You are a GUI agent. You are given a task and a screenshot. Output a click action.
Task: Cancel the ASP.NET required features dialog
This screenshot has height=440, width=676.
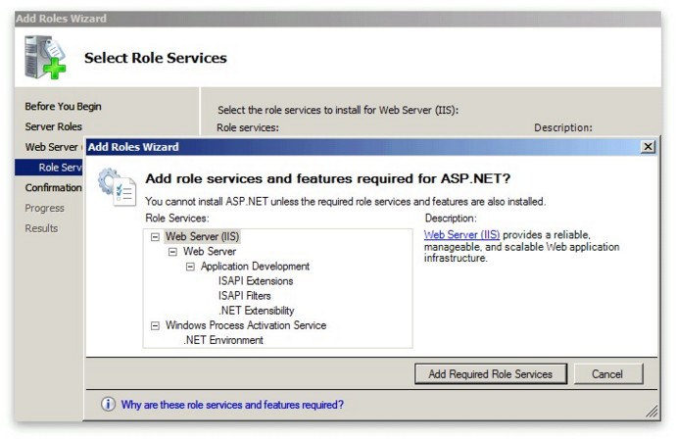(608, 374)
